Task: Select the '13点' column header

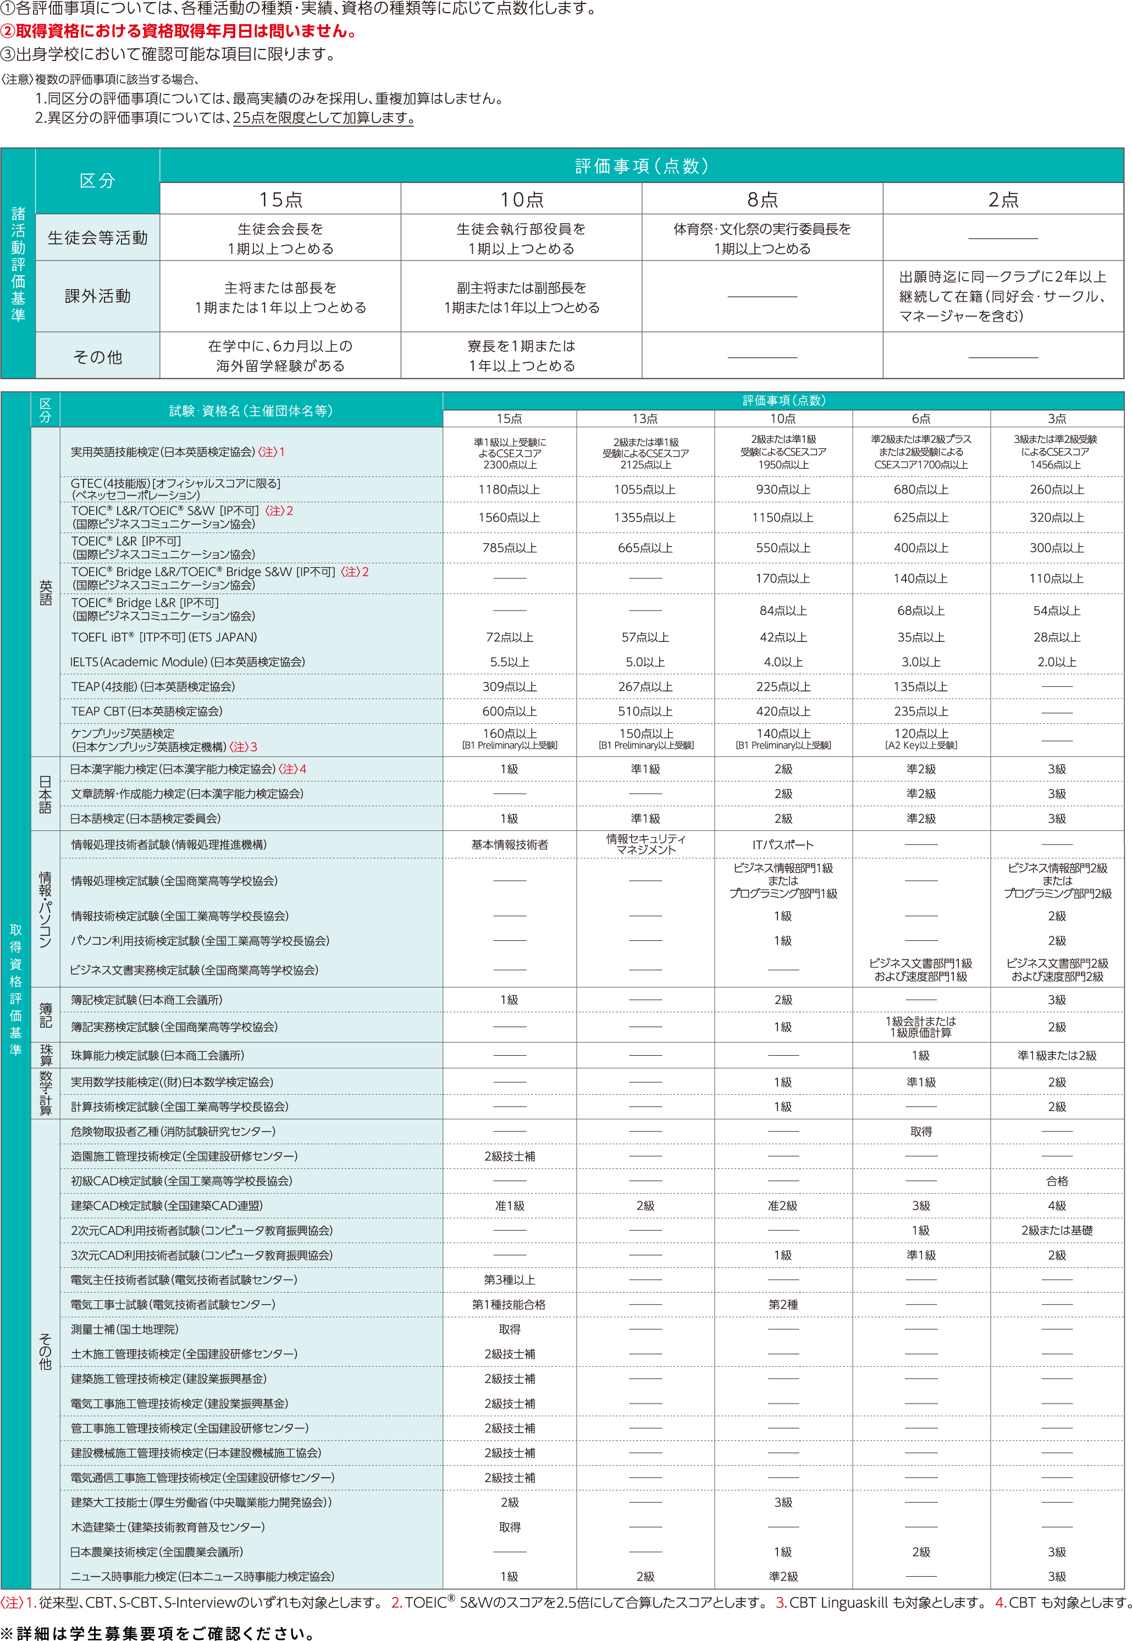Action: click(645, 419)
